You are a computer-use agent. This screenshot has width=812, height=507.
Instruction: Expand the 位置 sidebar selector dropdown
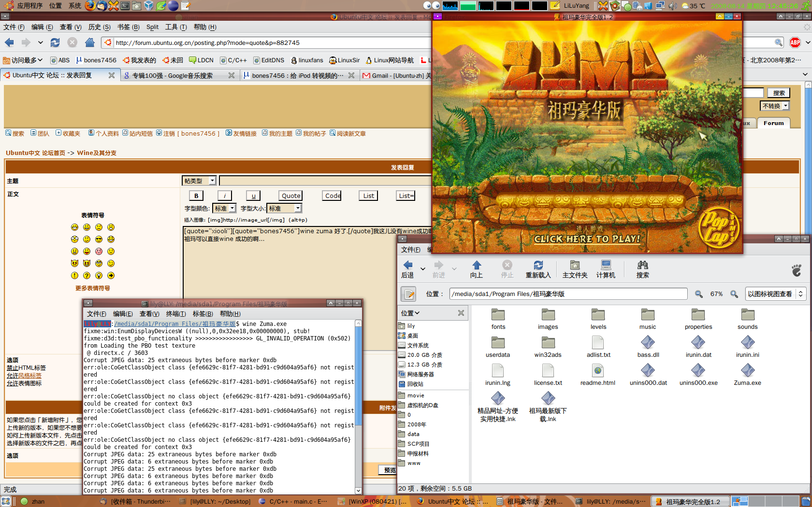pyautogui.click(x=410, y=313)
